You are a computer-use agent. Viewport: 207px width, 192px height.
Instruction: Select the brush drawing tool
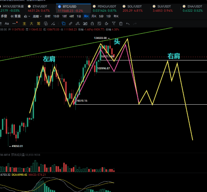pos(78,23)
